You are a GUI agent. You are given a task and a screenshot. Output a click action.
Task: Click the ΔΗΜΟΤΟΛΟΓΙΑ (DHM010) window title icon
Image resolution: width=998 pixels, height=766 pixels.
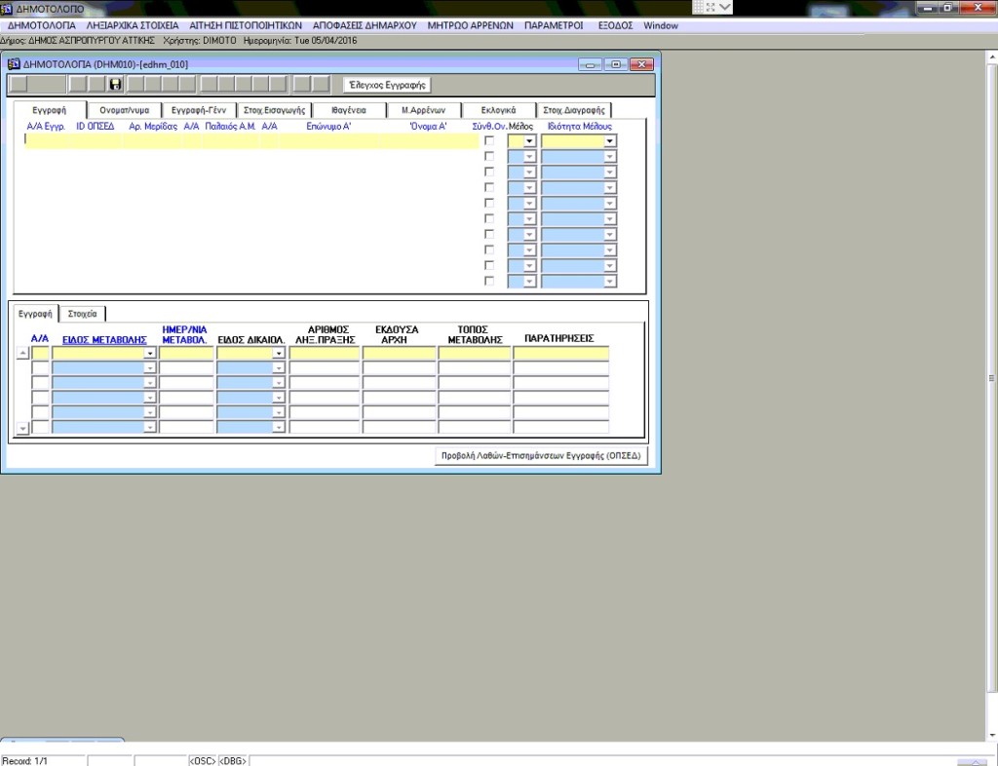pyautogui.click(x=14, y=64)
